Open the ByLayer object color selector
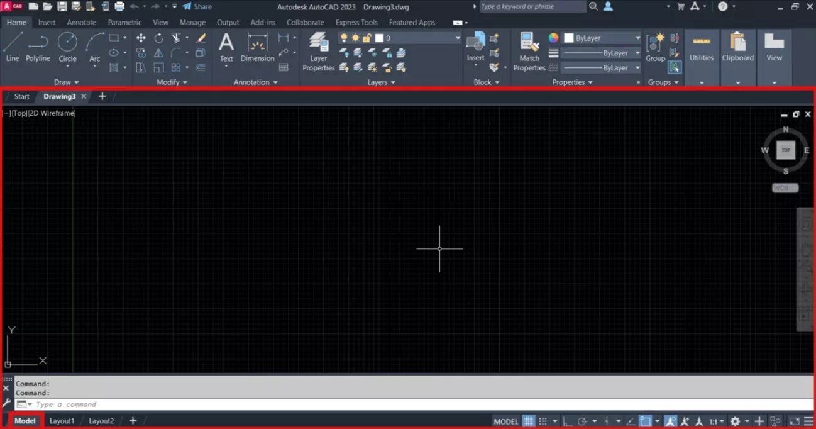The height and width of the screenshot is (429, 816). click(602, 38)
